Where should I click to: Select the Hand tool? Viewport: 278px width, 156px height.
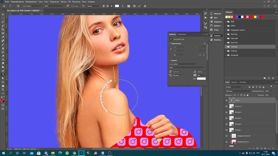click(x=3, y=86)
